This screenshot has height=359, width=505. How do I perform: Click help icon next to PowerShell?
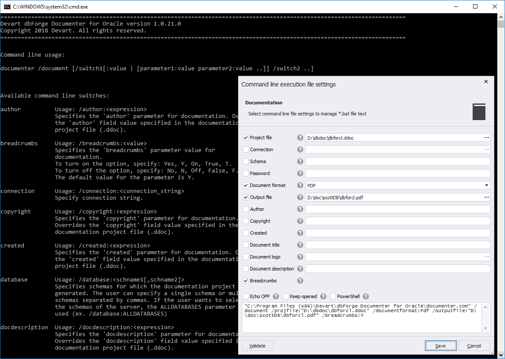click(x=366, y=296)
